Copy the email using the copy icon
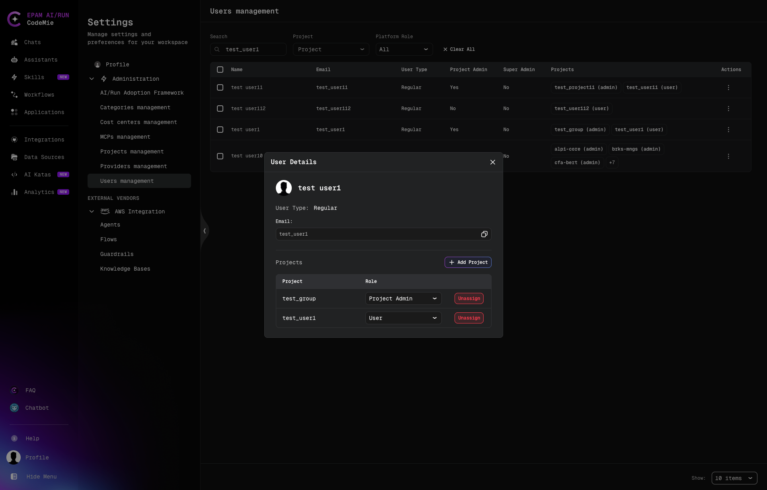The width and height of the screenshot is (767, 490). 484,234
